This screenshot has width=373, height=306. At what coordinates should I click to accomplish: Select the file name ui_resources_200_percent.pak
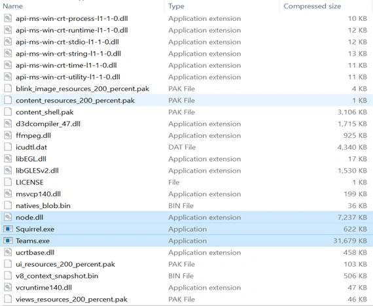click(65, 264)
